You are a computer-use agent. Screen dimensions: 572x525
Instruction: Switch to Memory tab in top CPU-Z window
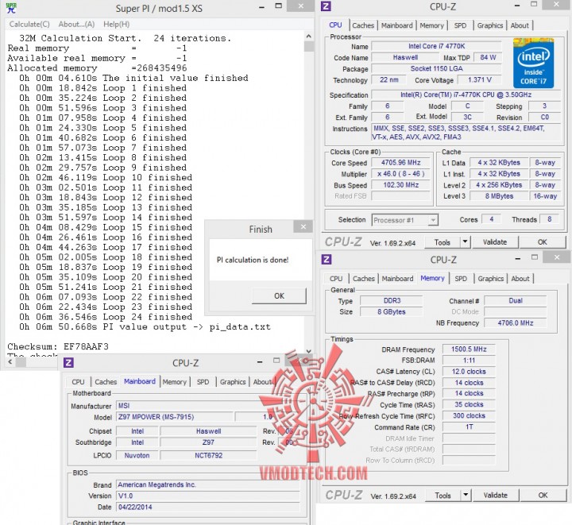[x=431, y=25]
